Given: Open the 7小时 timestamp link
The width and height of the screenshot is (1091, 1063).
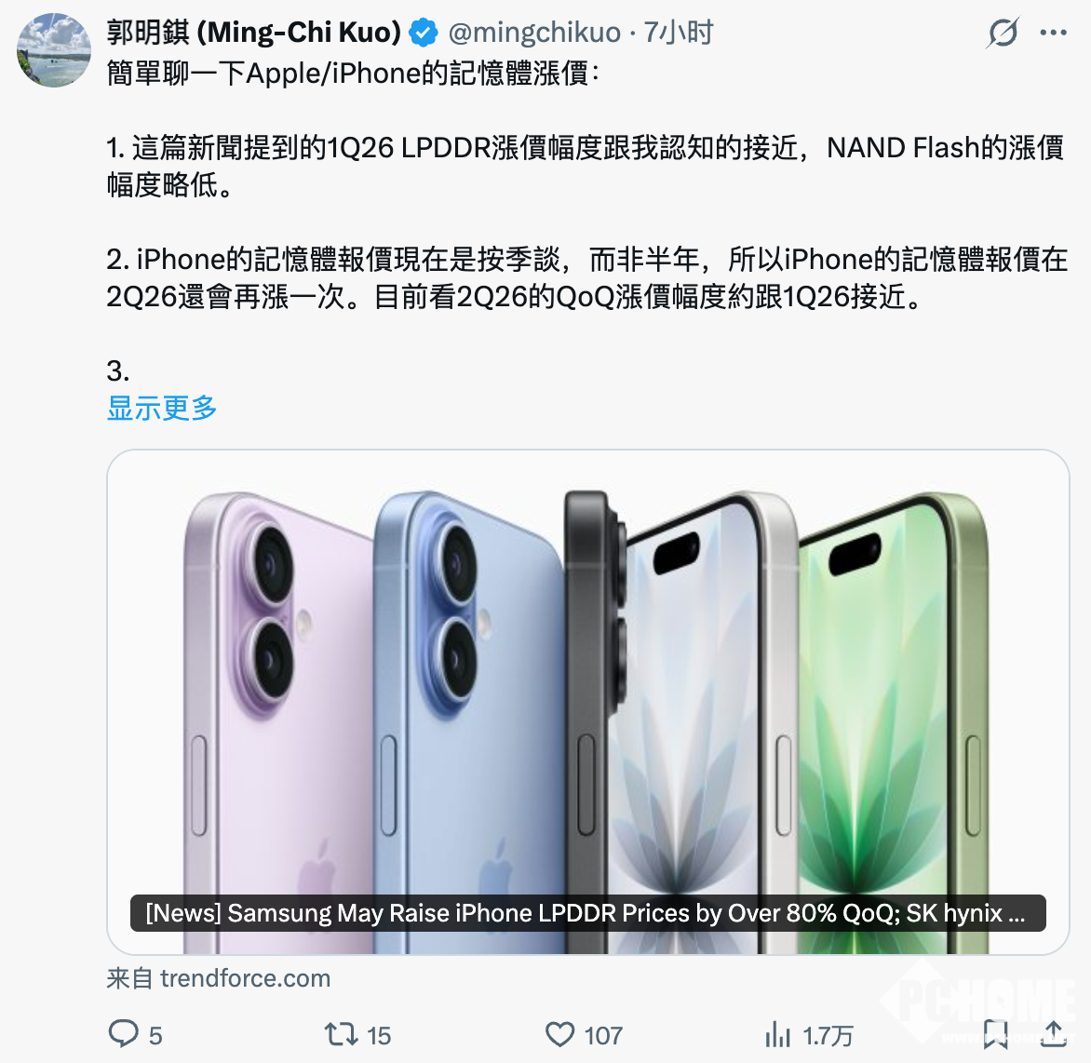Looking at the screenshot, I should click(679, 33).
